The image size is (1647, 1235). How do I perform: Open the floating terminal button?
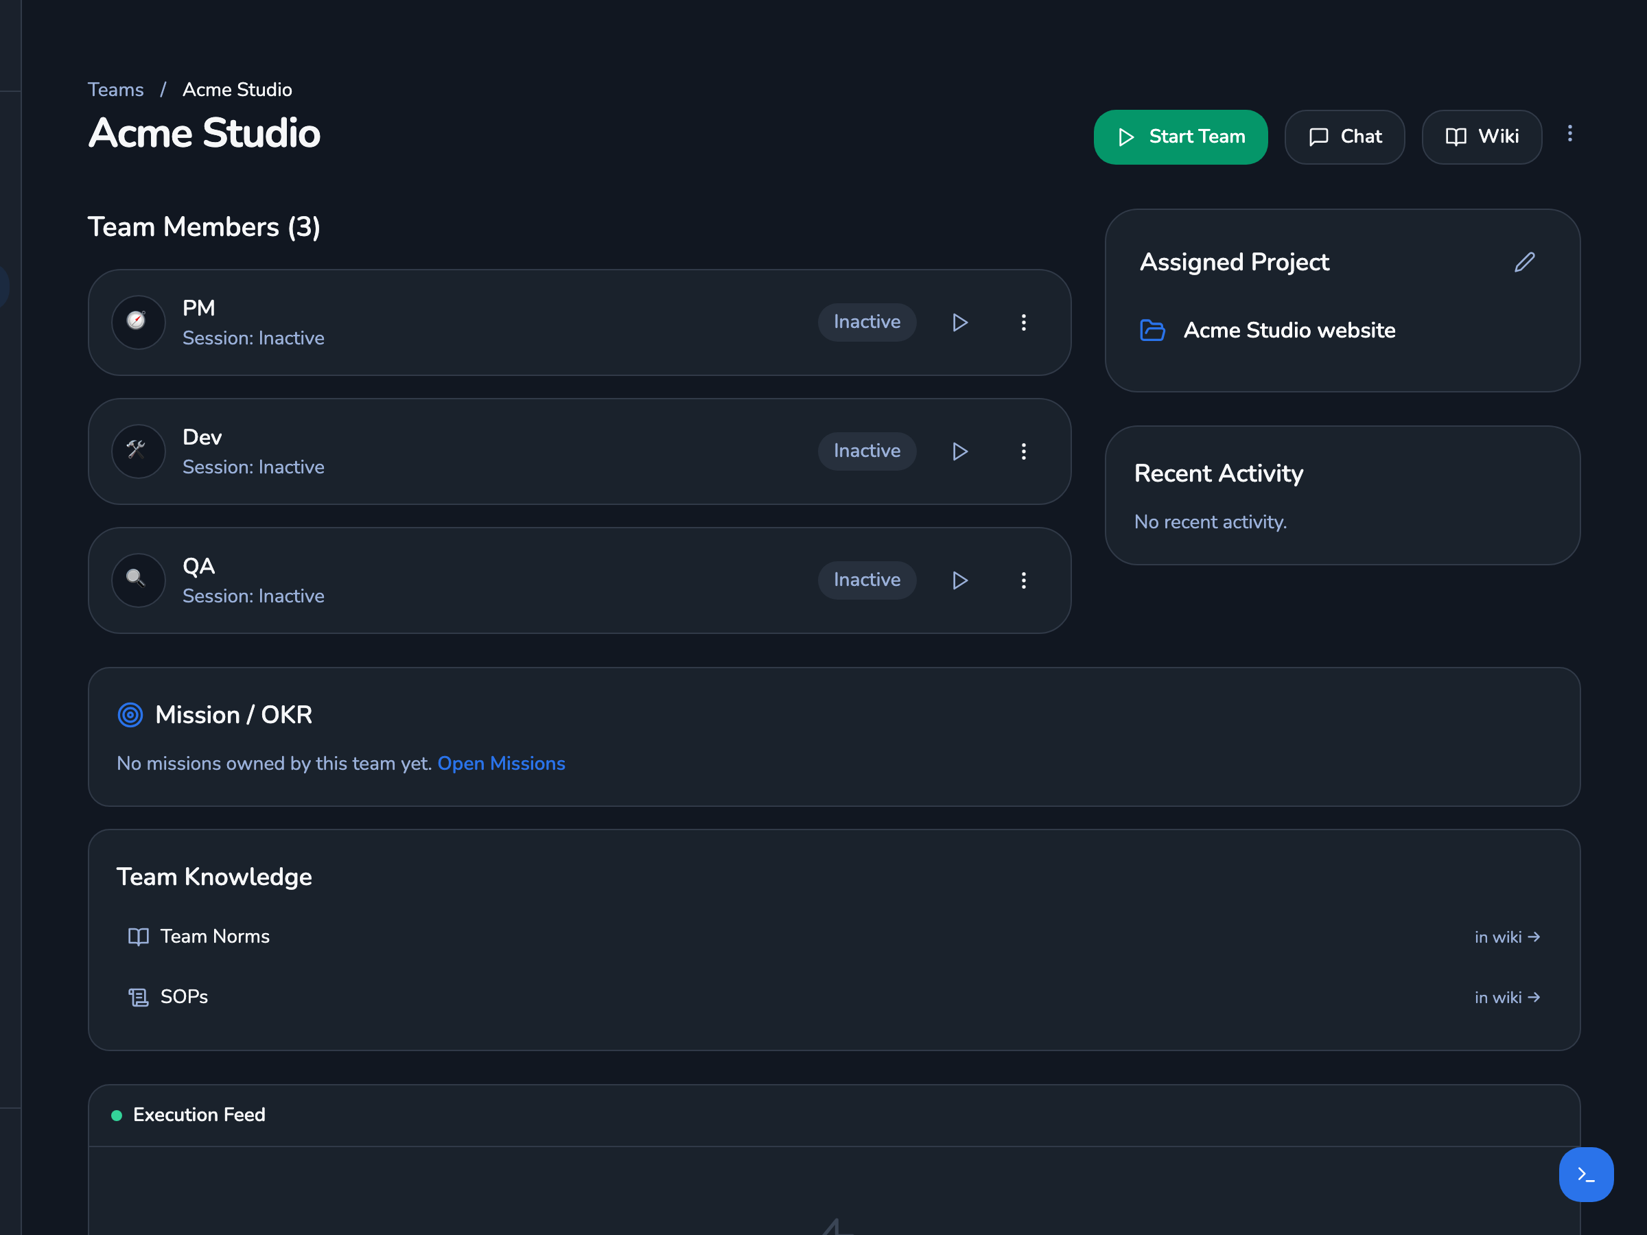[x=1586, y=1174]
